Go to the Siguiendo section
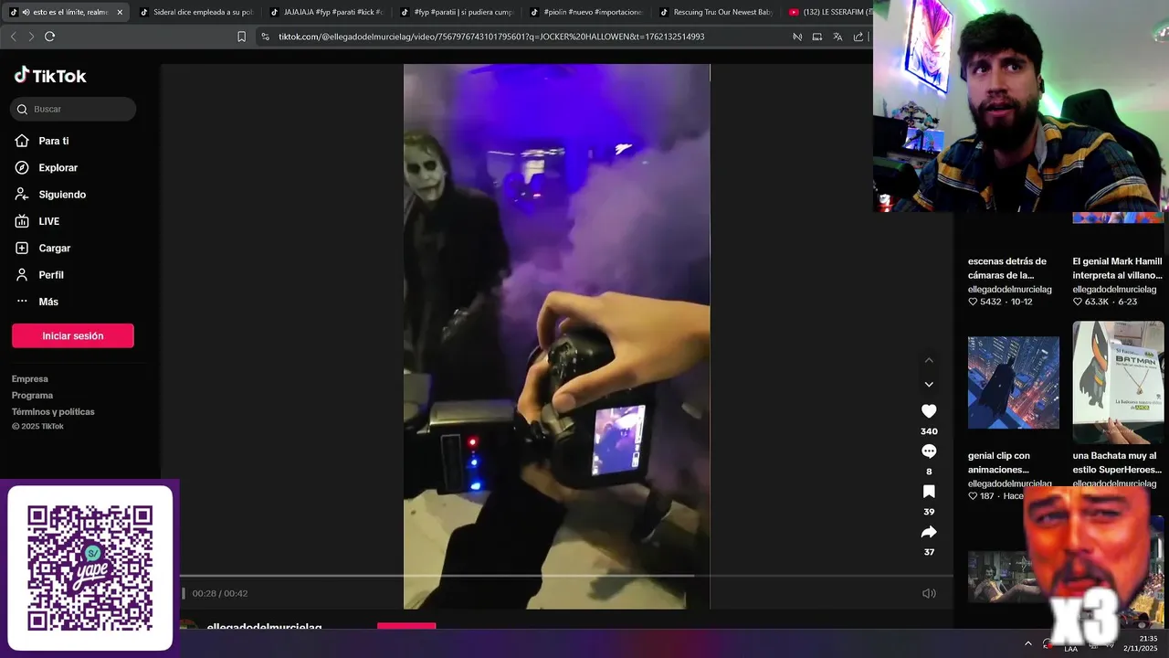1169x658 pixels. pyautogui.click(x=50, y=195)
